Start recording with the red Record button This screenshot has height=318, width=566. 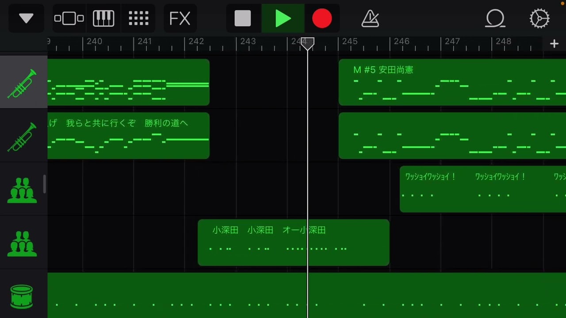(x=322, y=19)
